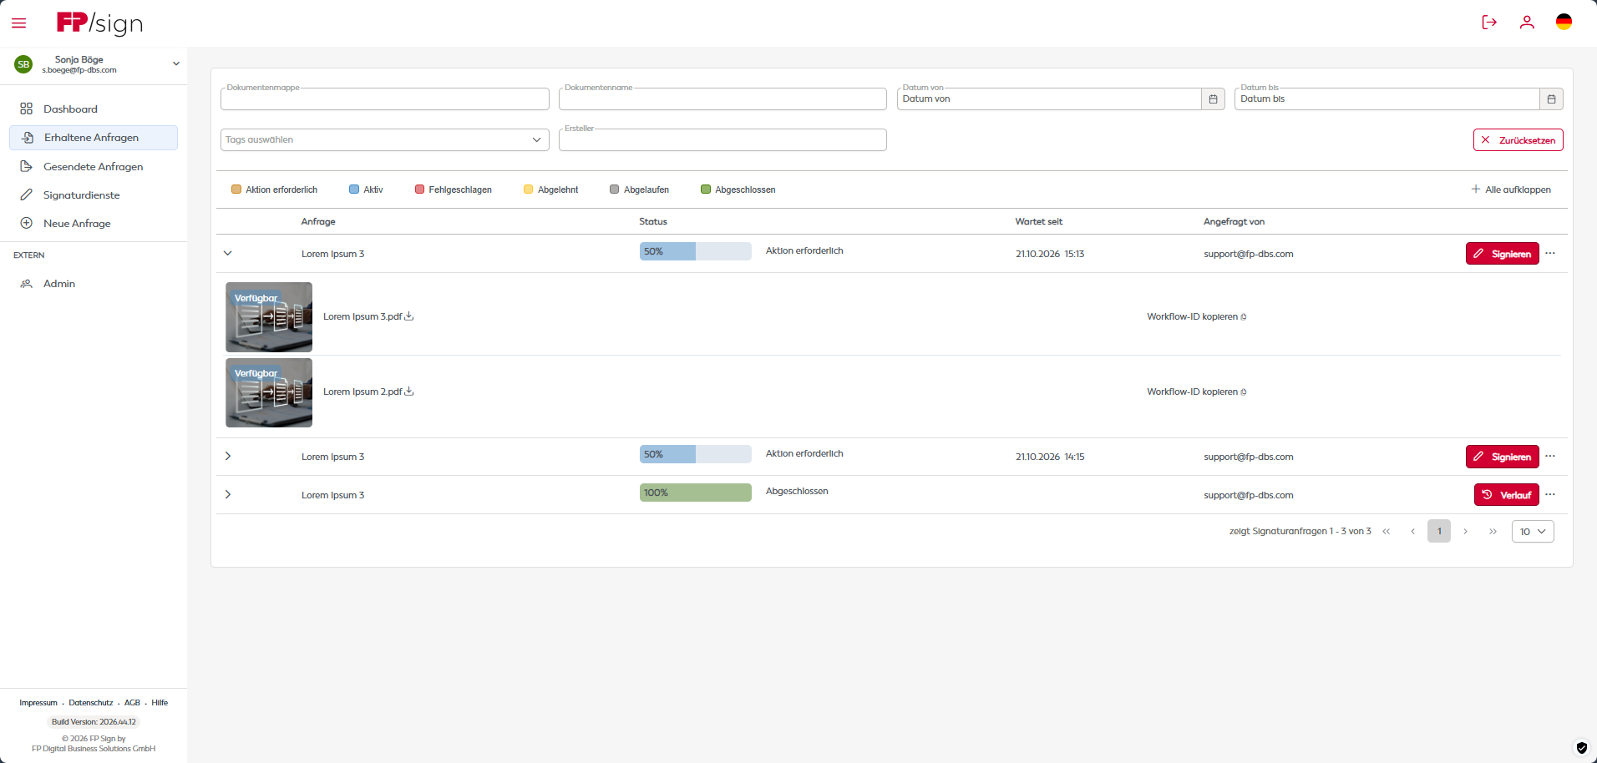Expand the Abgeschlossen Lorem Ipsum 3 row

(x=227, y=494)
